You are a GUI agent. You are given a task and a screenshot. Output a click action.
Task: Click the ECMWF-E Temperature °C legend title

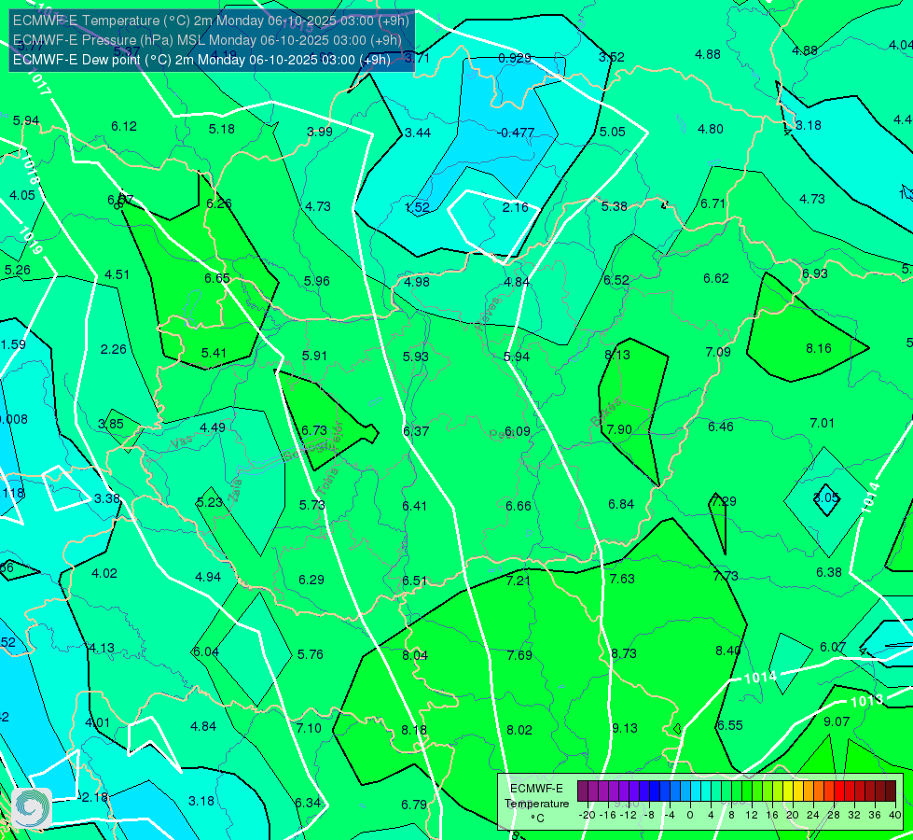coord(536,804)
